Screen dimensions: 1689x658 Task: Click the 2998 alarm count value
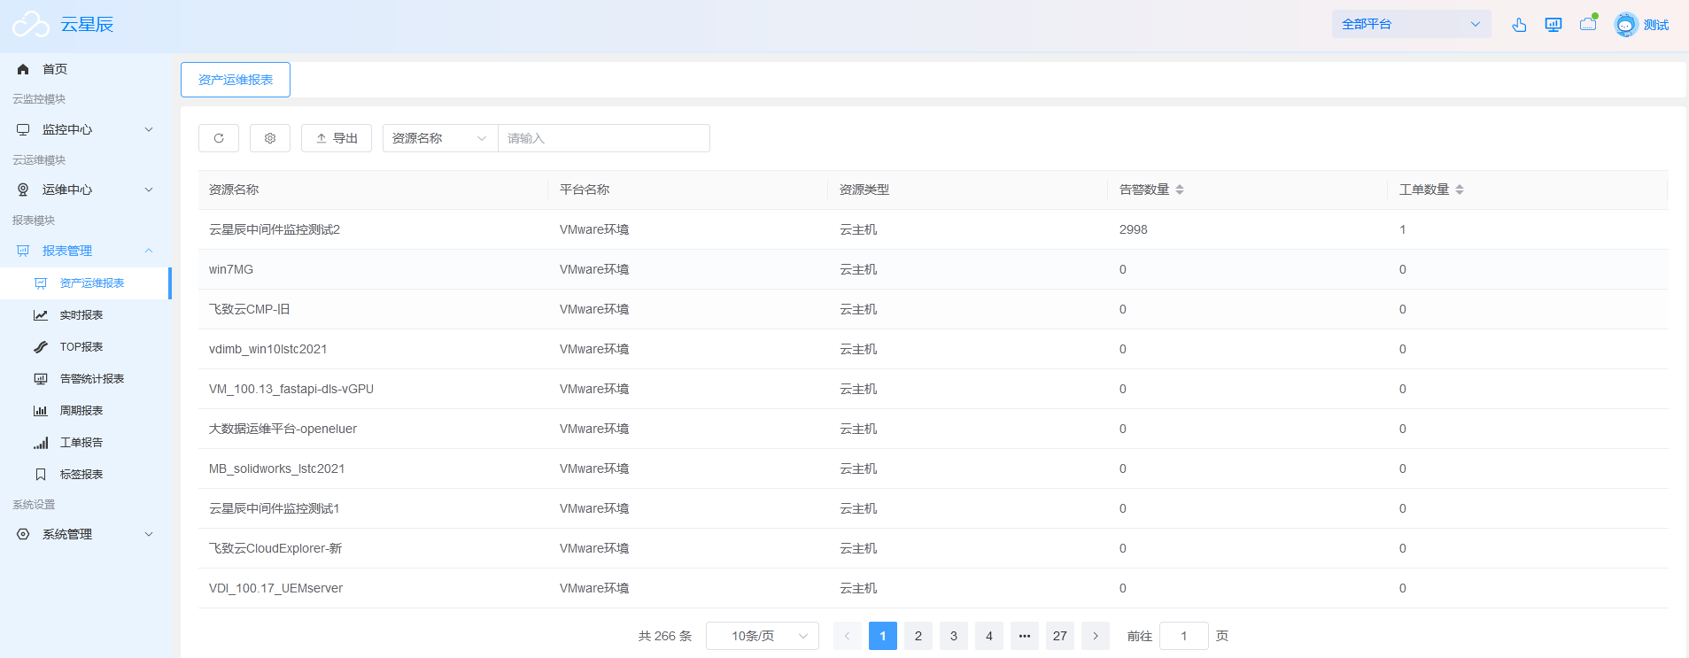pyautogui.click(x=1133, y=229)
